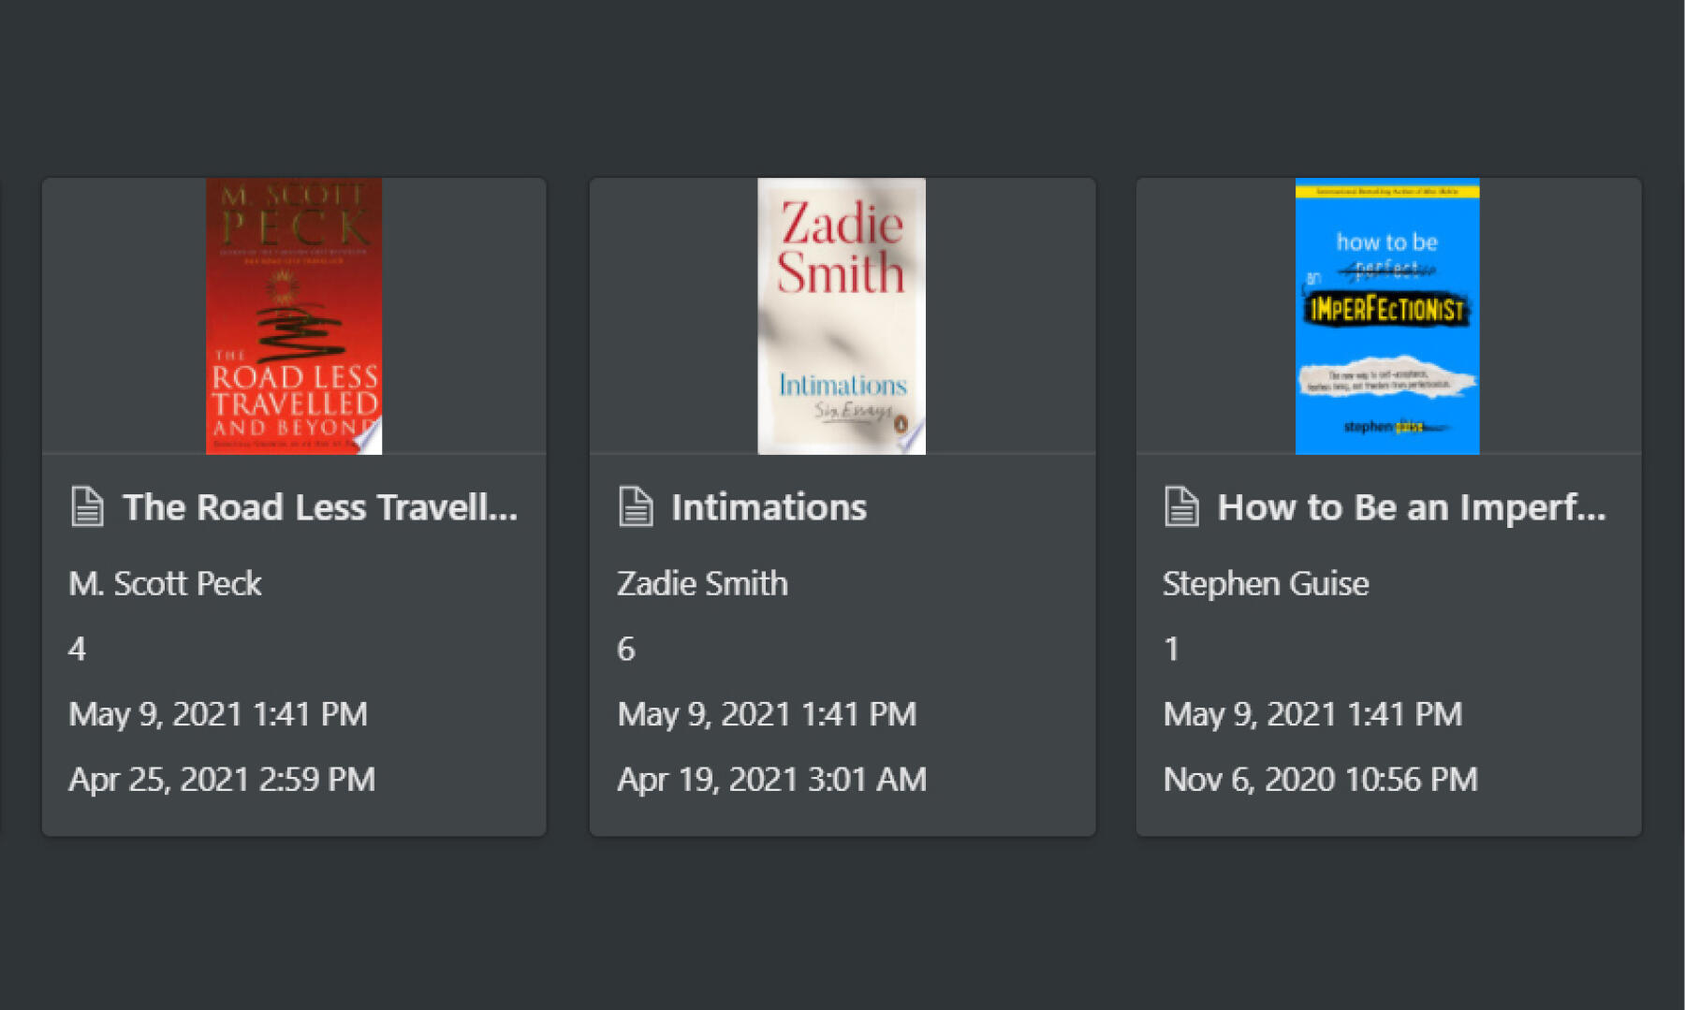Click the rating number 4 on Peck card
This screenshot has width=1685, height=1010.
pyautogui.click(x=78, y=649)
